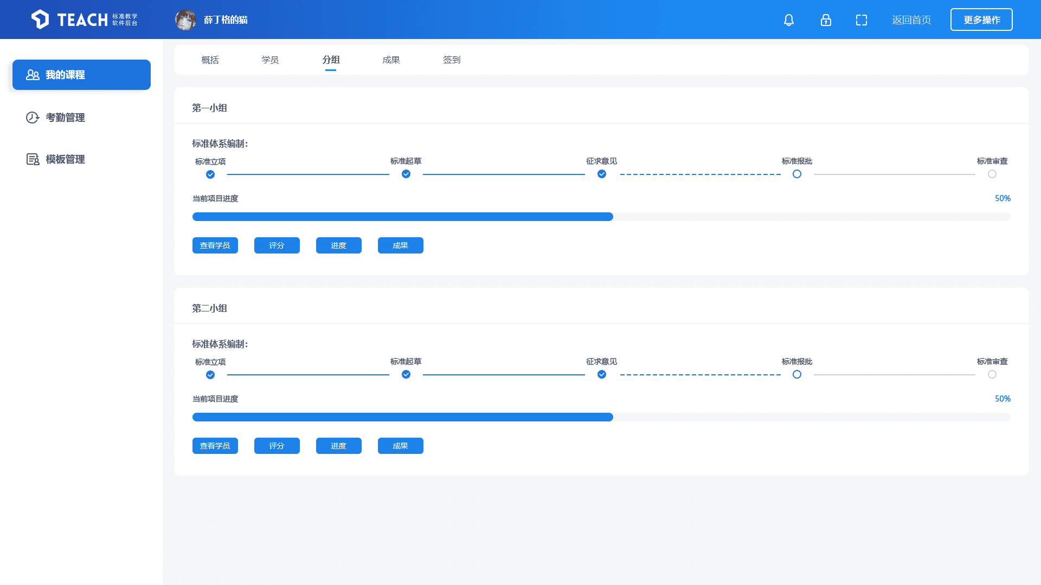Select 标准报批 step circle in 第一小组

[x=797, y=174]
